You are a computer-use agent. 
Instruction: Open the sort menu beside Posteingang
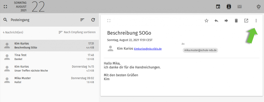tap(82, 20)
